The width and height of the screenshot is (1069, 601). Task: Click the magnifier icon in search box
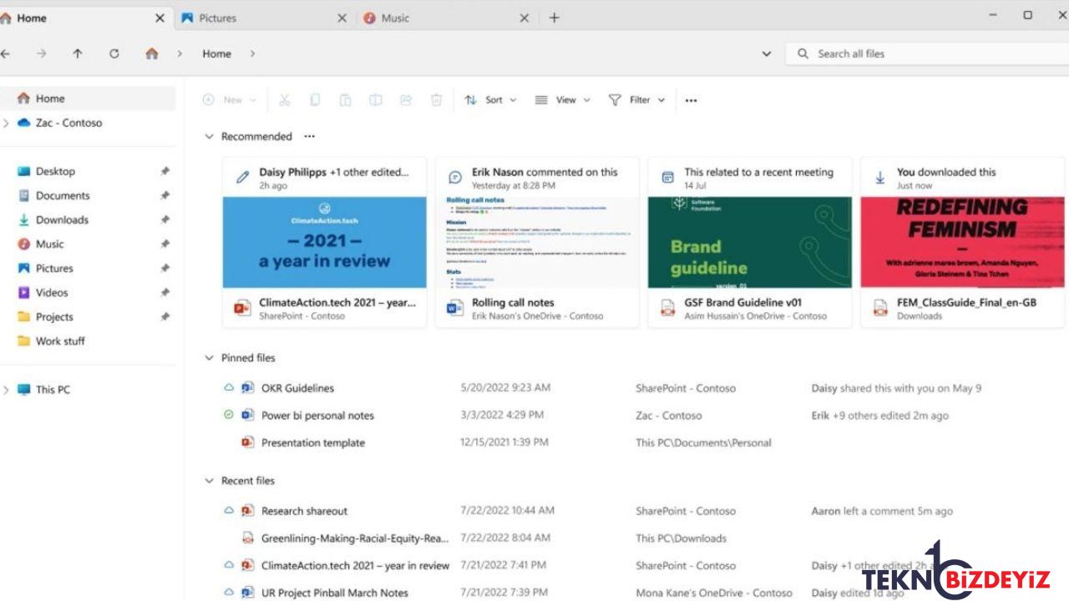click(803, 53)
